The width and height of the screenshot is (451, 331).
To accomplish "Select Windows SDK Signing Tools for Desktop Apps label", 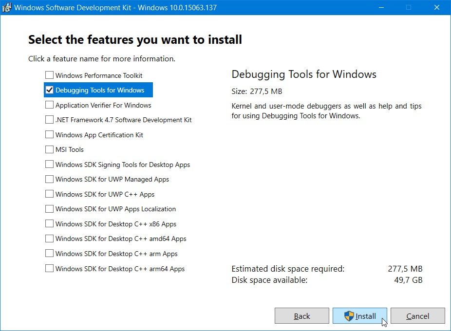I will point(123,165).
